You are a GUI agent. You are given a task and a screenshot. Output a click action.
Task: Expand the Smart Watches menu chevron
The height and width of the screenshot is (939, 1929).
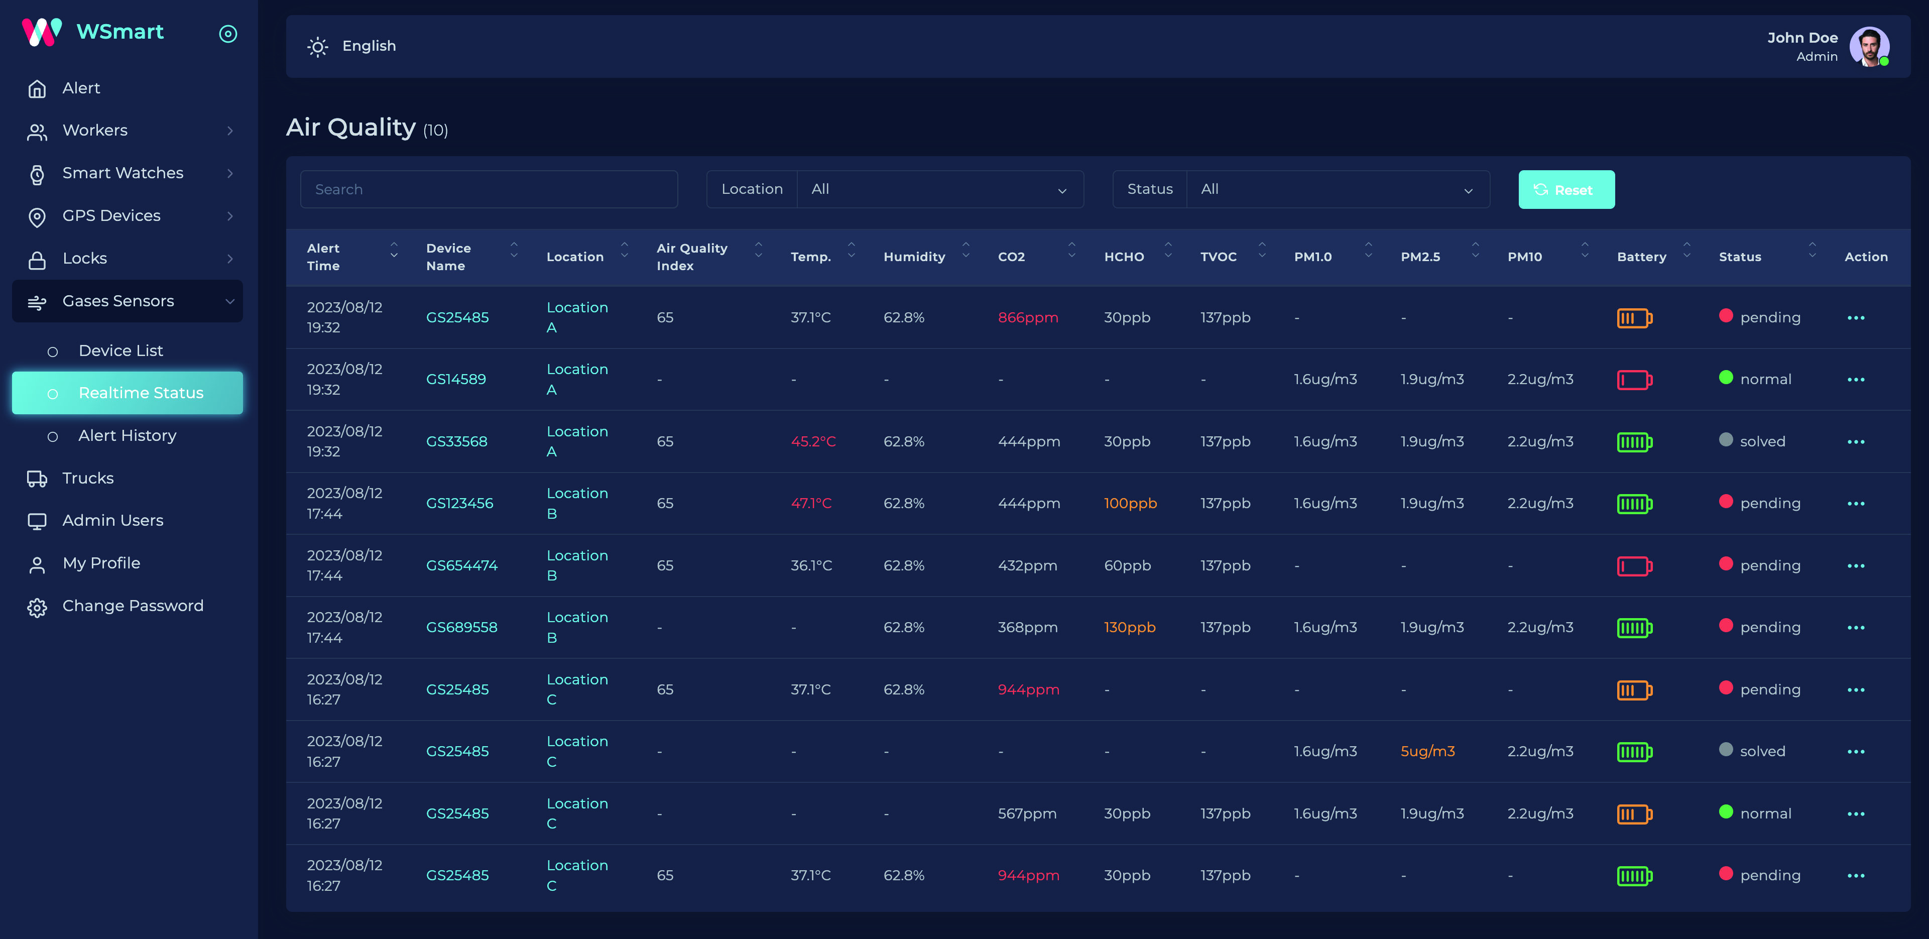tap(230, 174)
